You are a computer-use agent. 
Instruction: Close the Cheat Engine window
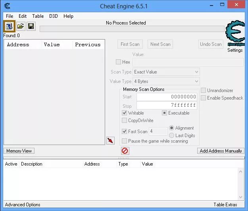coord(236,5)
